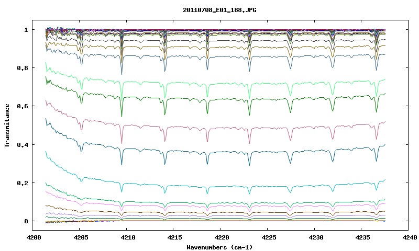Click the x-axis tick label 4225
This screenshot has height=251, width=419.
coord(269,237)
